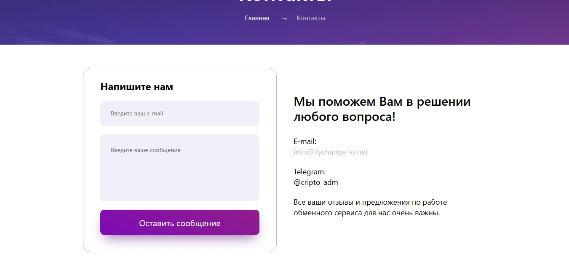
Task: Submit with 'Оставить сообщение' button
Action: pyautogui.click(x=180, y=222)
